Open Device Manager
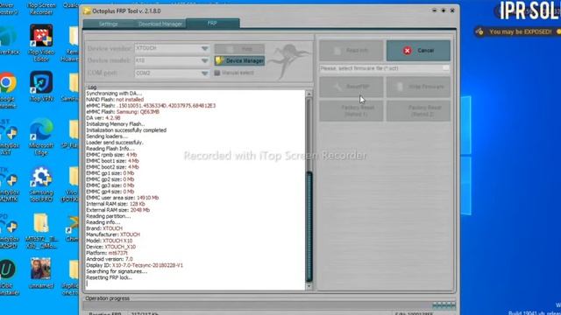The image size is (561, 315). tap(239, 60)
